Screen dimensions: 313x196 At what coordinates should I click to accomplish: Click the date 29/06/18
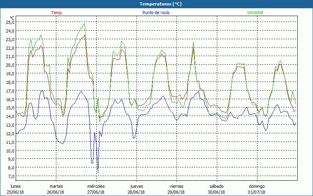pos(176,192)
